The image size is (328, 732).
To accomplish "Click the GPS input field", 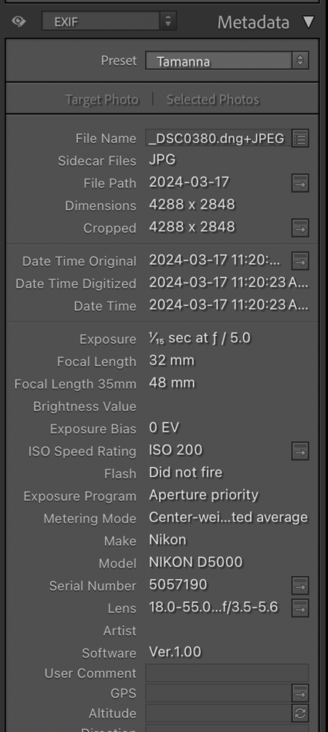I will coord(218,693).
